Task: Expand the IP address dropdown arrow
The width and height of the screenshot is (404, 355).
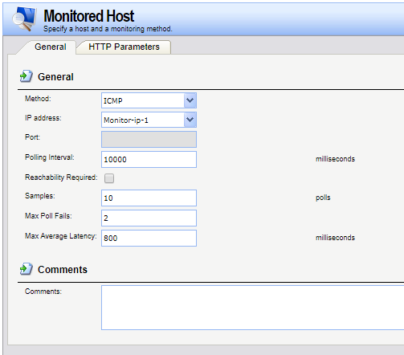Action: (x=190, y=120)
